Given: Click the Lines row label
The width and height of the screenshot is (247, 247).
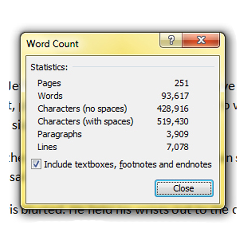Looking at the screenshot, I should 47,147.
